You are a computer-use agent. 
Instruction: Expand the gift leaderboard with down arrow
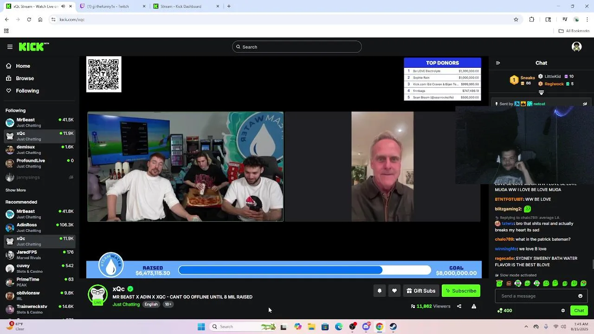coord(541,93)
